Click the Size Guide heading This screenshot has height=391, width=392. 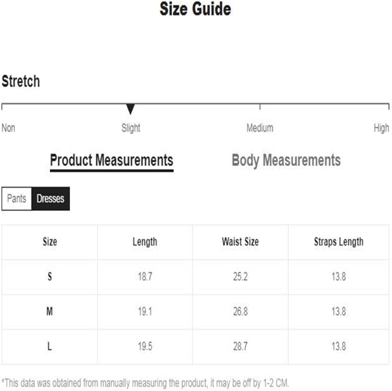[195, 9]
